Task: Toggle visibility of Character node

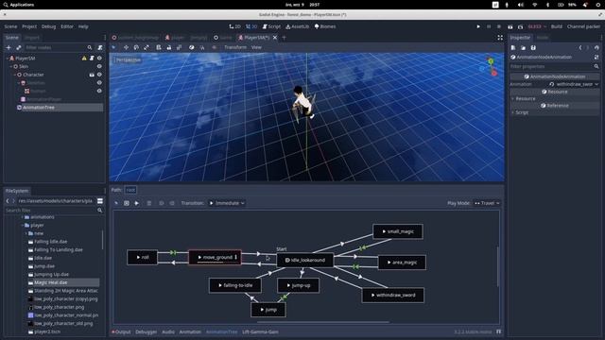Action: [x=99, y=75]
